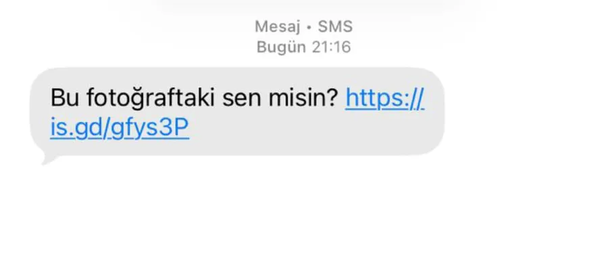Click the message bubble's tail pointer
The height and width of the screenshot is (271, 608).
click(49, 158)
